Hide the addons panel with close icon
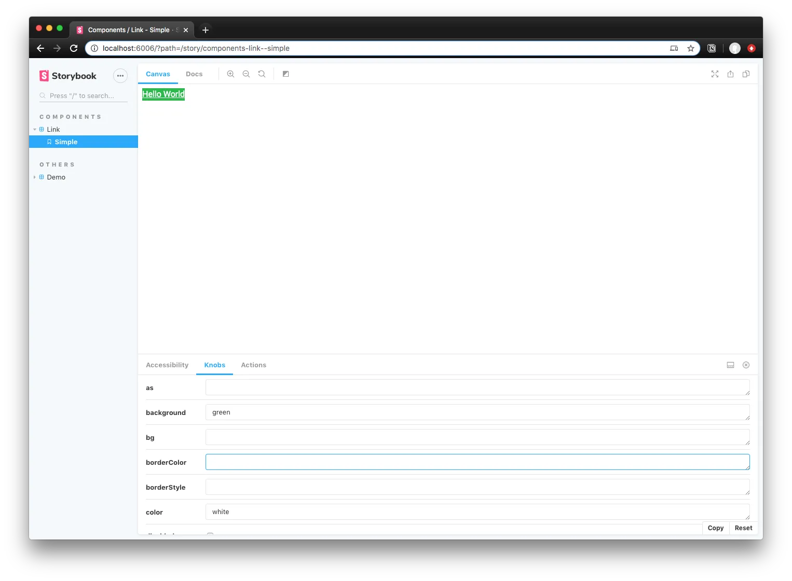 coord(746,365)
